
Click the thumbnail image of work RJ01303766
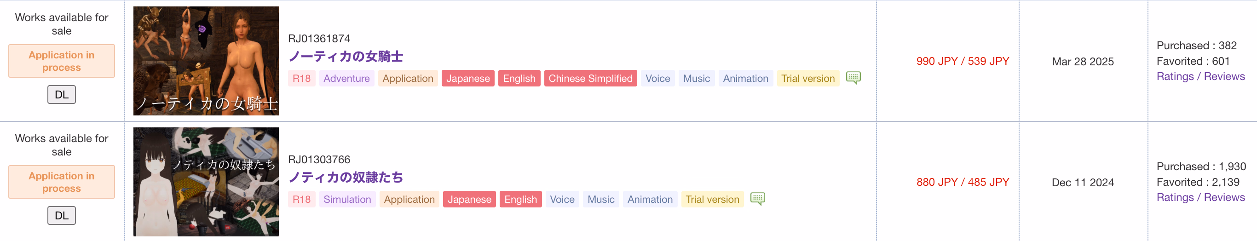point(206,182)
